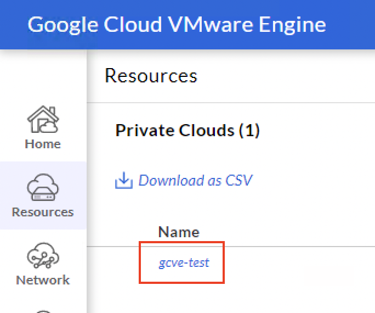Click the download arrow icon beside CSV
The width and height of the screenshot is (375, 313).
tap(124, 181)
